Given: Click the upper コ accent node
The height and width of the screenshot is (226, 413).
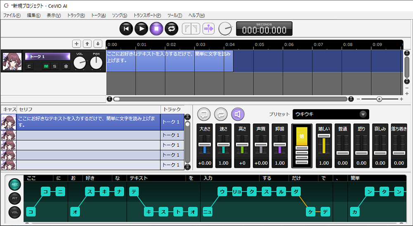Looking at the screenshot, I should point(45,191).
